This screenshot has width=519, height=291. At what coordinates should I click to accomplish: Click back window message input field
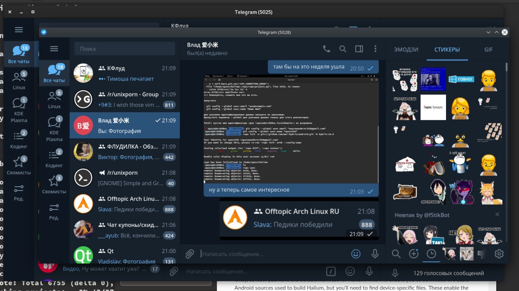[253, 271]
